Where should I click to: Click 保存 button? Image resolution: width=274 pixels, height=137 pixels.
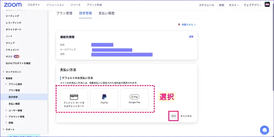coord(174,116)
